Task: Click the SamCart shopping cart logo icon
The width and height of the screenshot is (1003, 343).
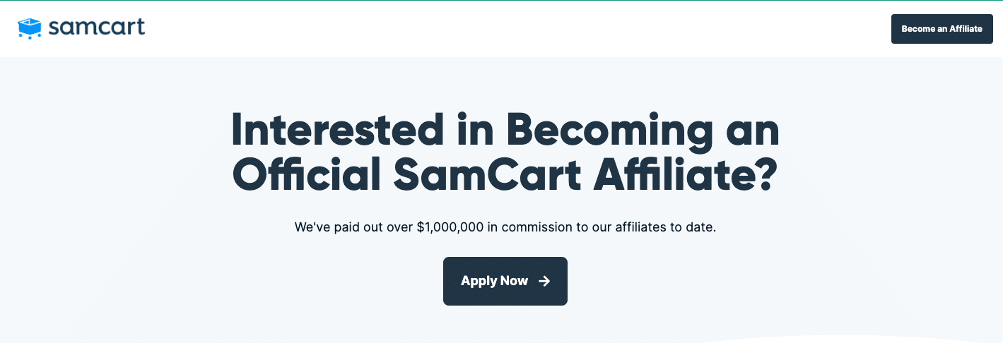Action: (x=30, y=28)
